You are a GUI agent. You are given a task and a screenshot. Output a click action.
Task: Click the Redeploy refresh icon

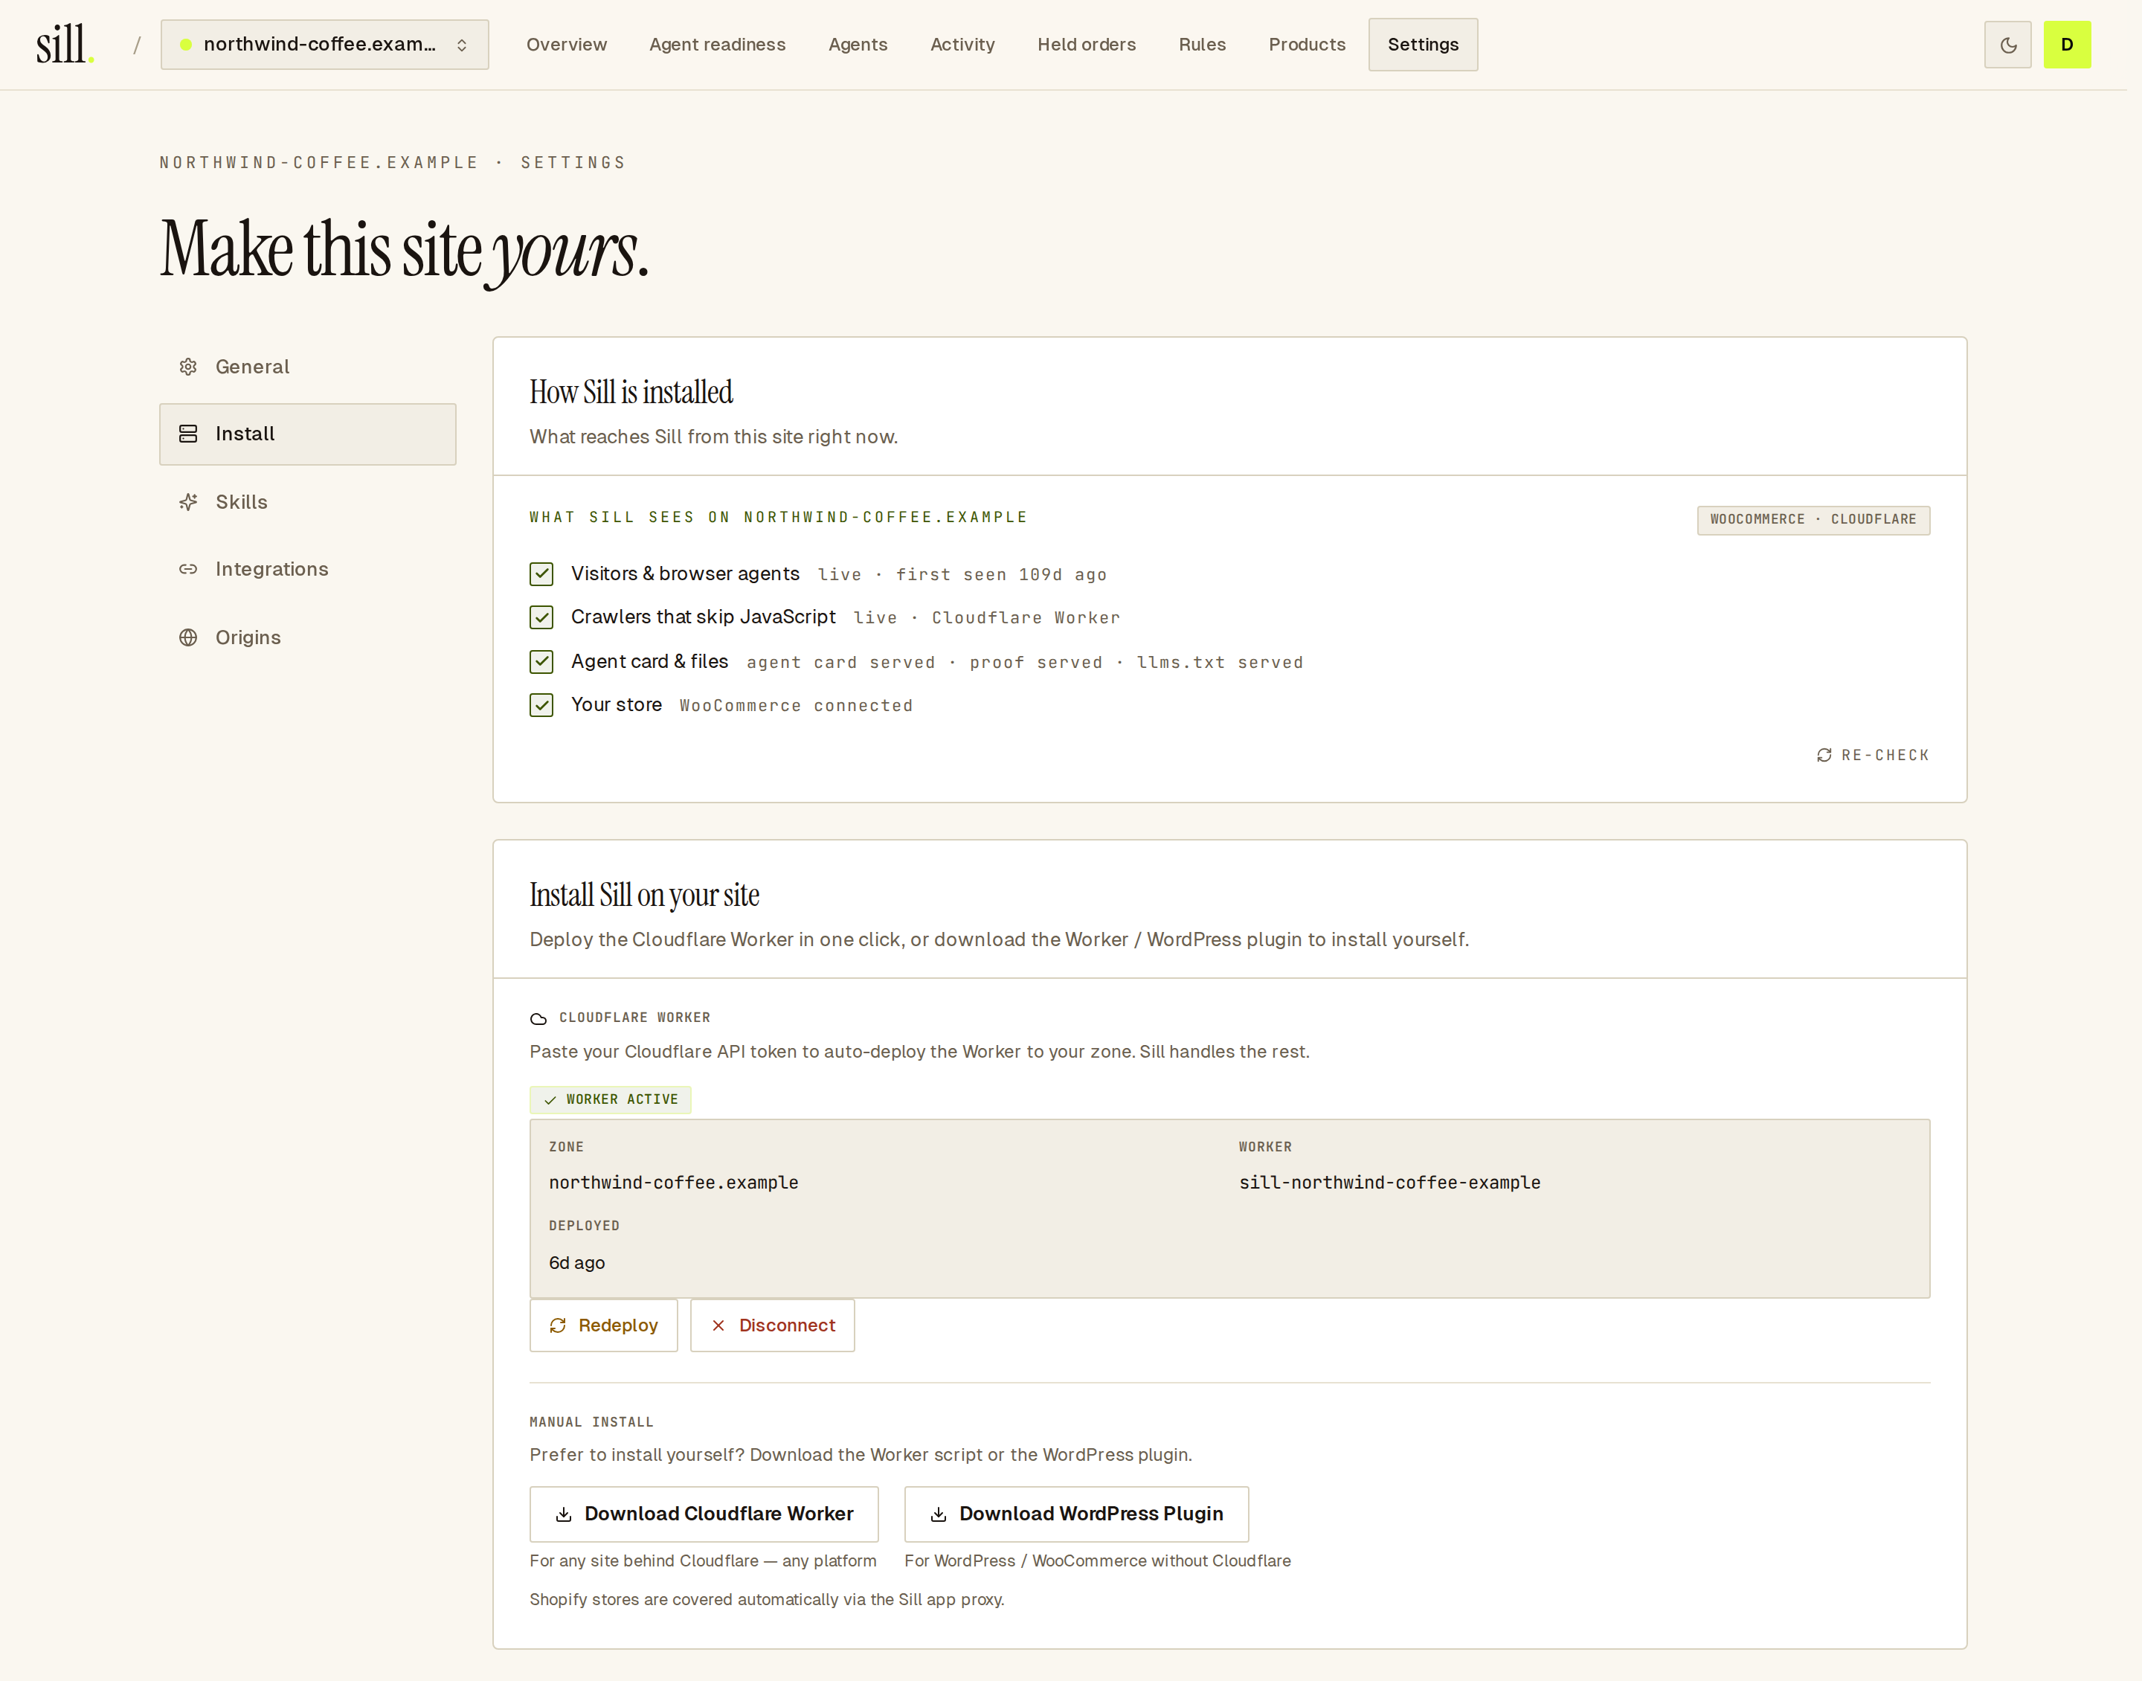click(x=558, y=1325)
